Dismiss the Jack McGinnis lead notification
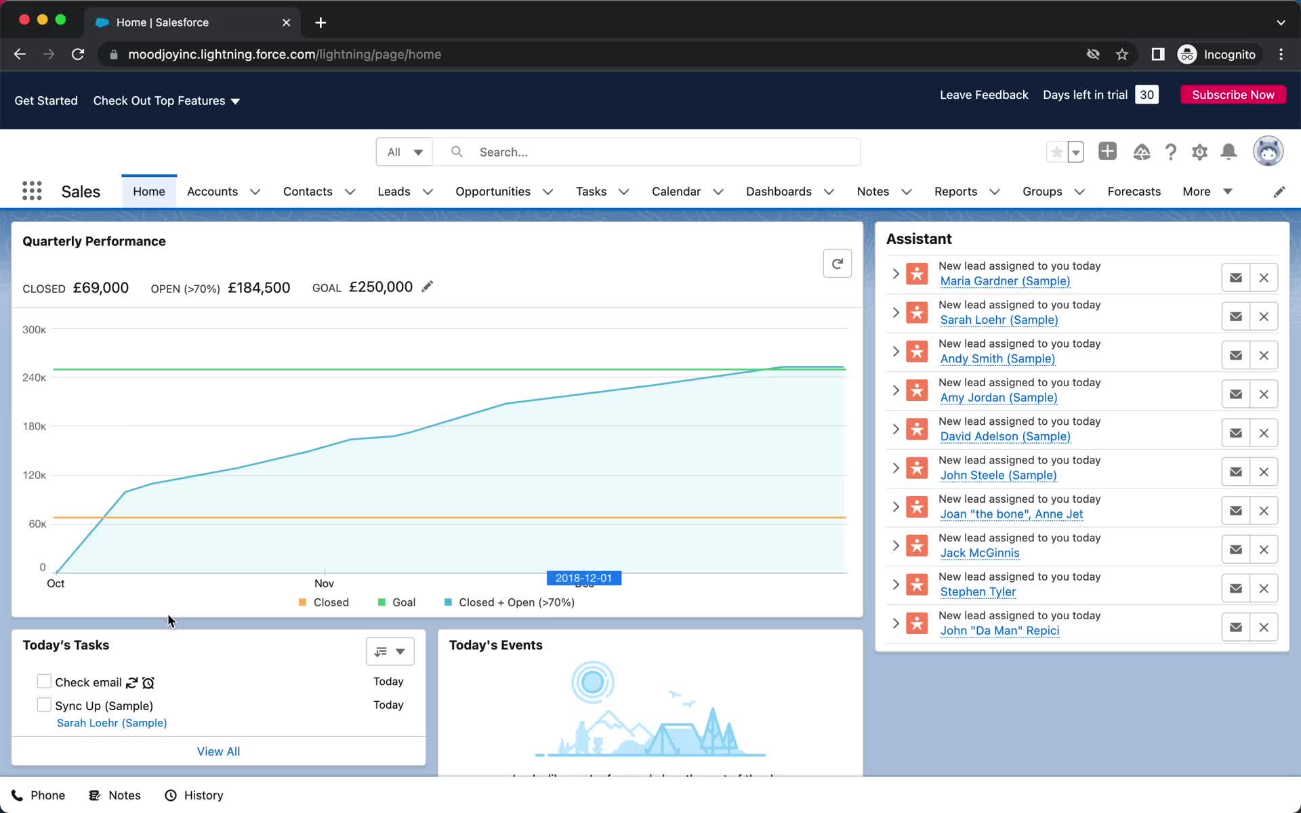1301x813 pixels. [x=1264, y=549]
